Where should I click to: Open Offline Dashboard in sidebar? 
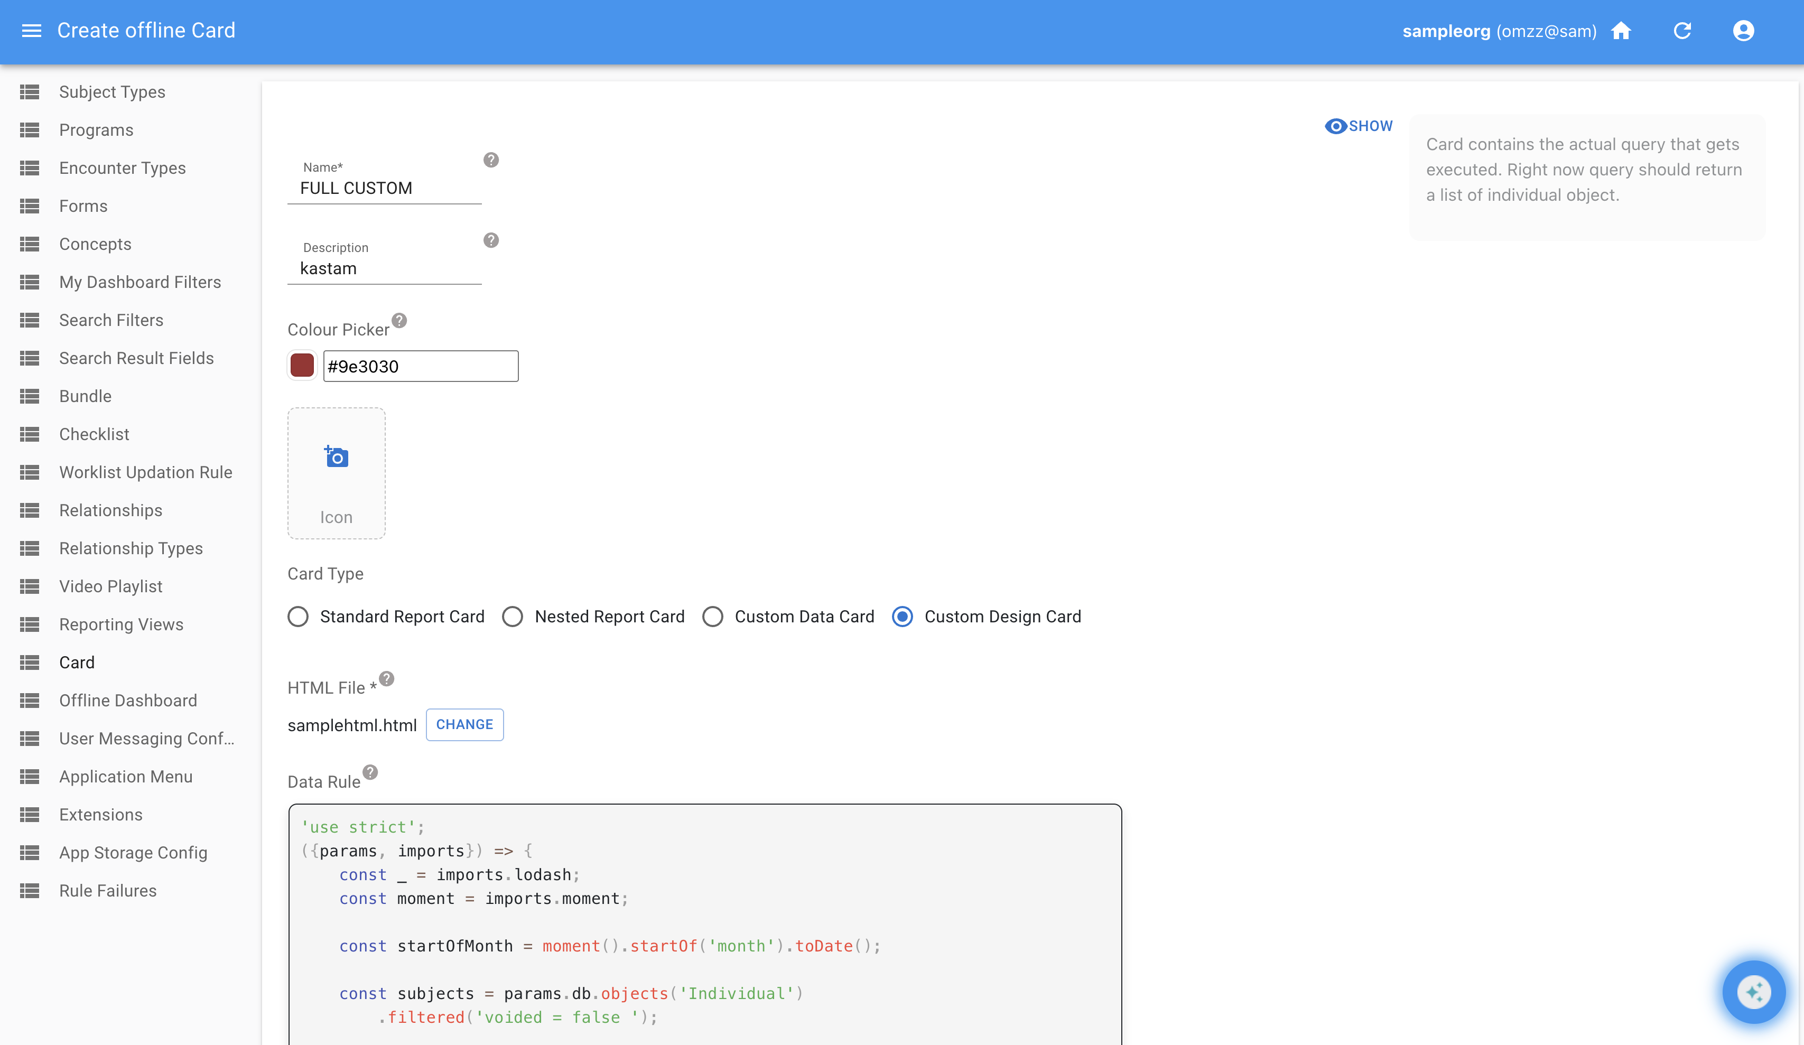(127, 700)
